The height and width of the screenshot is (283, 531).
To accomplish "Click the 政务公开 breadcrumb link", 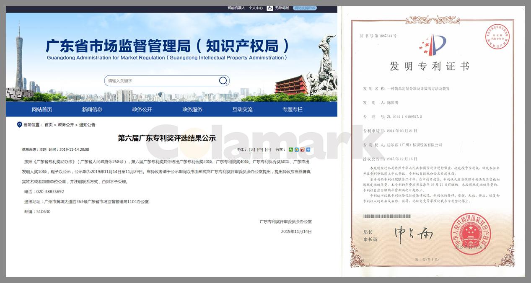I will 66,125.
